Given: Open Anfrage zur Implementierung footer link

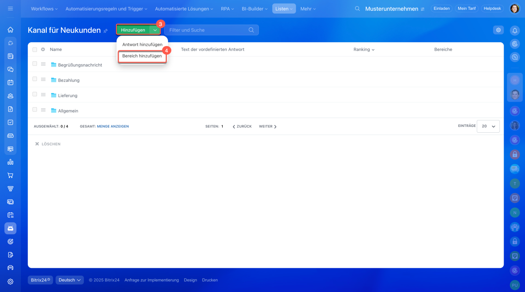Looking at the screenshot, I should point(152,280).
